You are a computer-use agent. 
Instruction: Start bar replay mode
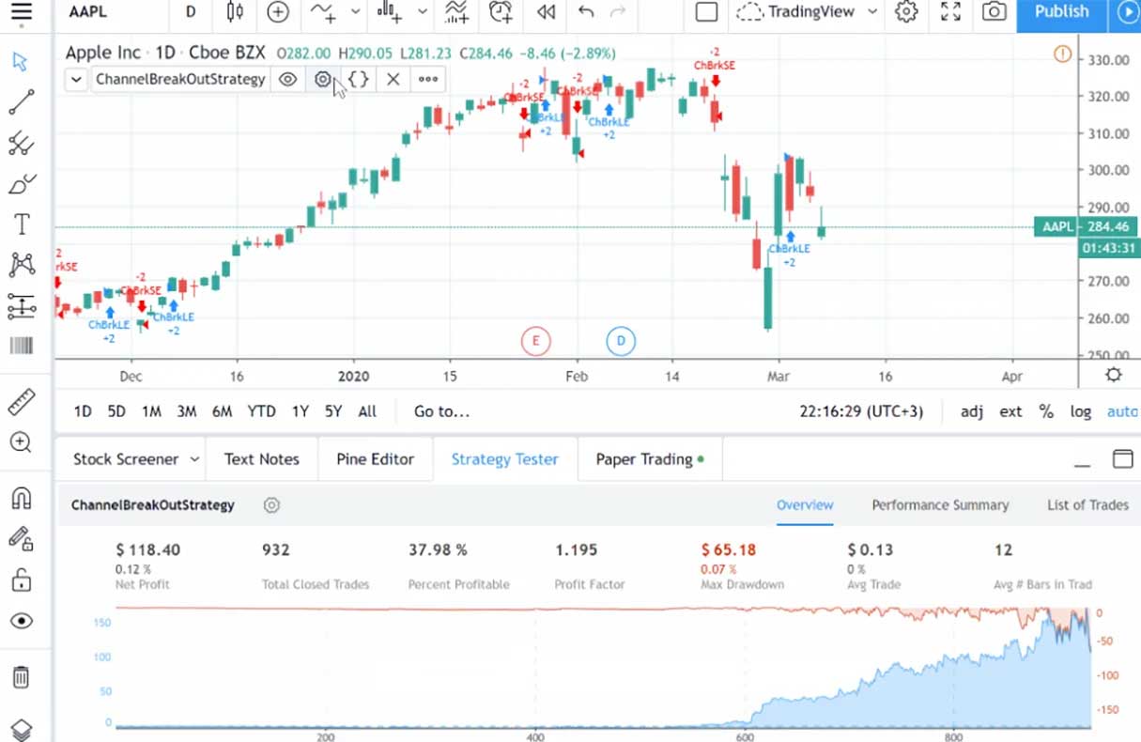(x=545, y=12)
